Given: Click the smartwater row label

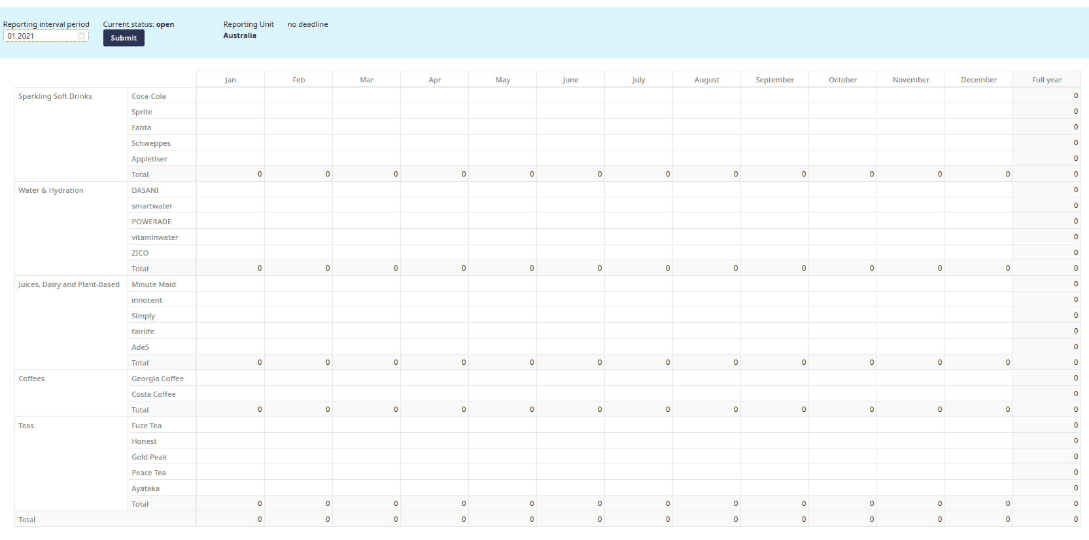Looking at the screenshot, I should tap(152, 206).
